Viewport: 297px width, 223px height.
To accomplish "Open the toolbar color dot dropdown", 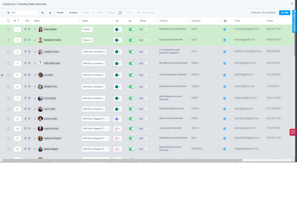I will [101, 13].
